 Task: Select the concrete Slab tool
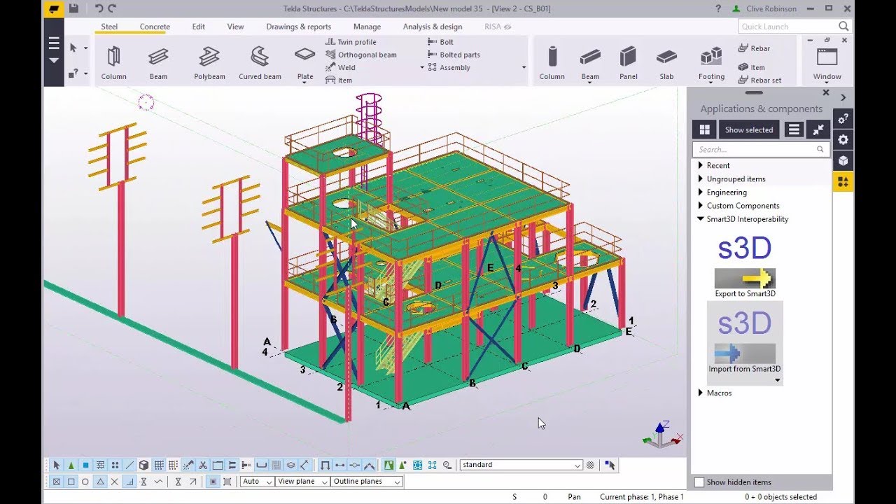pyautogui.click(x=666, y=63)
